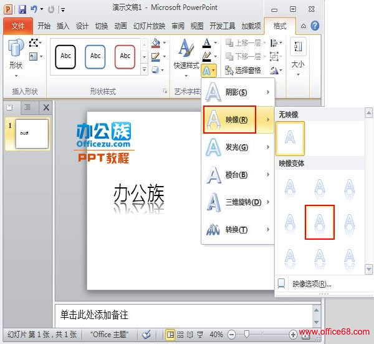Viewport: 374px width, 344px height.
Task: Click the spell check status icon
Action: [146, 335]
